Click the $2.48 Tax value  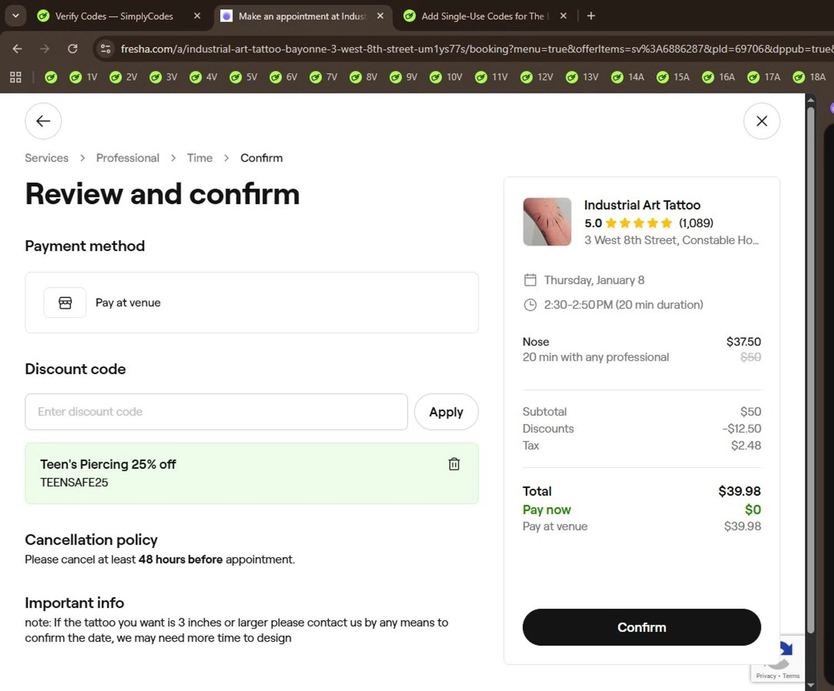coord(746,445)
